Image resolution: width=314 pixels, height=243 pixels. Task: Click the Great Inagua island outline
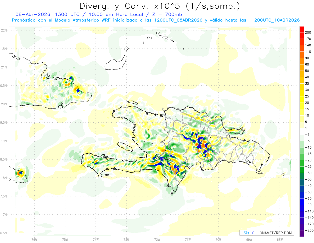[115, 62]
